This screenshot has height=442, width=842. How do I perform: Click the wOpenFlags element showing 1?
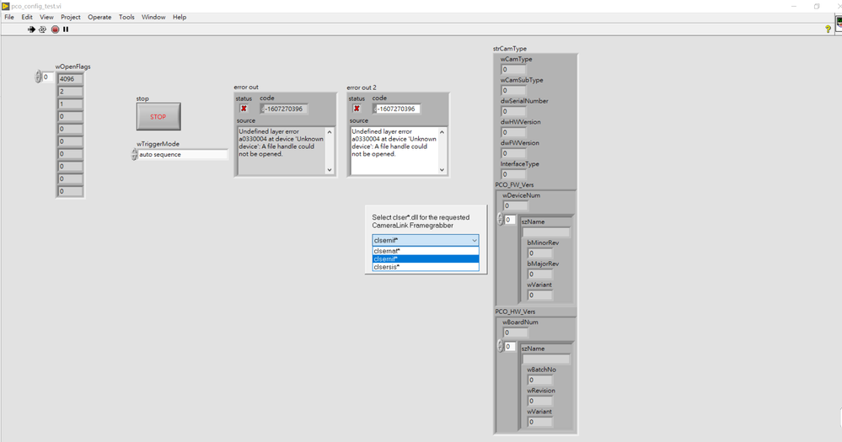[70, 104]
